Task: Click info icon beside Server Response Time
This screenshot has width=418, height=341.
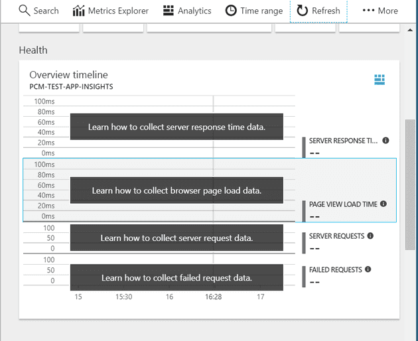Action: pyautogui.click(x=385, y=141)
